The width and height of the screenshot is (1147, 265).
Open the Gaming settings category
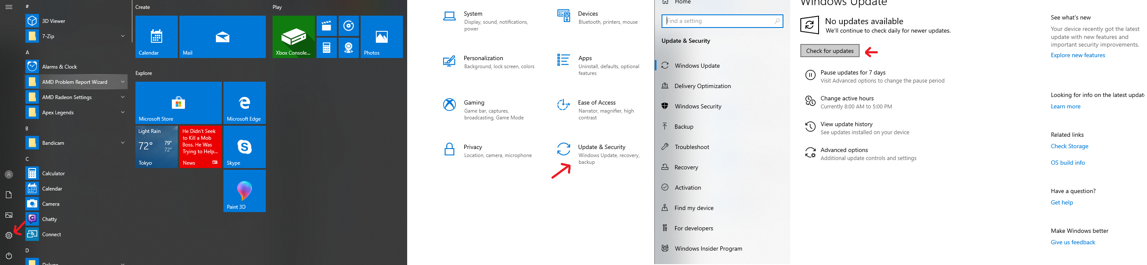pos(474,103)
